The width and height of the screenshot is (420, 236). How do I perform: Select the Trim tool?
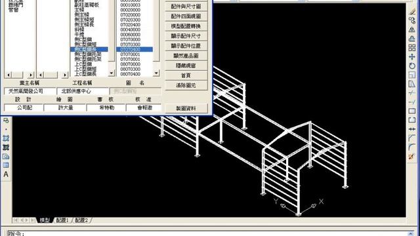412,93
